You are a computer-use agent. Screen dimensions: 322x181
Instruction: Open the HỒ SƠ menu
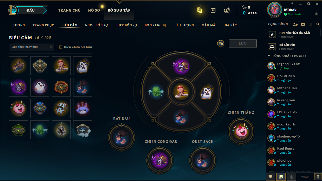click(94, 10)
